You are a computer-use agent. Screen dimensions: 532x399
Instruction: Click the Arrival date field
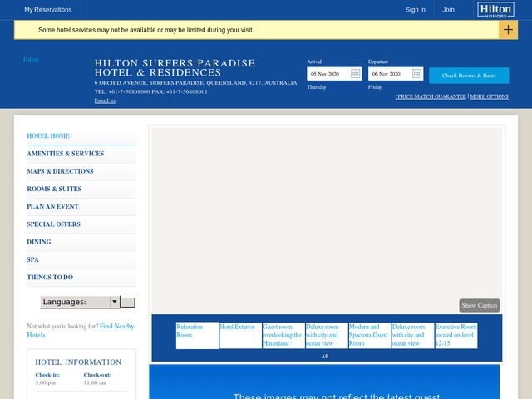pyautogui.click(x=334, y=74)
